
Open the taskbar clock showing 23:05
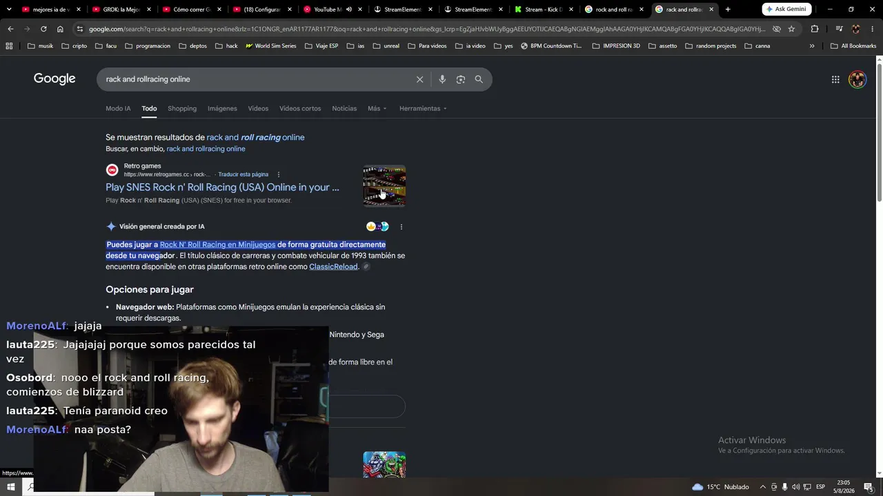(844, 486)
